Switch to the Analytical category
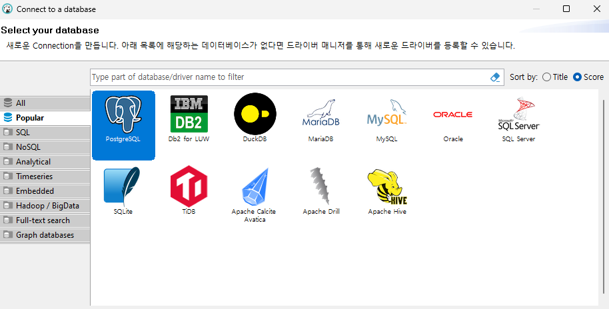 (x=45, y=162)
